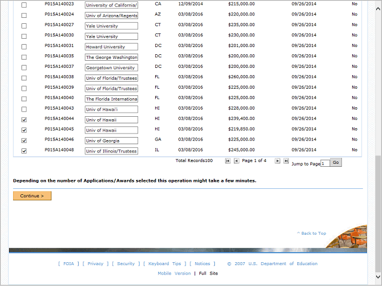This screenshot has height=286, width=382.
Task: Click the Full Site text
Action: coord(208,273)
